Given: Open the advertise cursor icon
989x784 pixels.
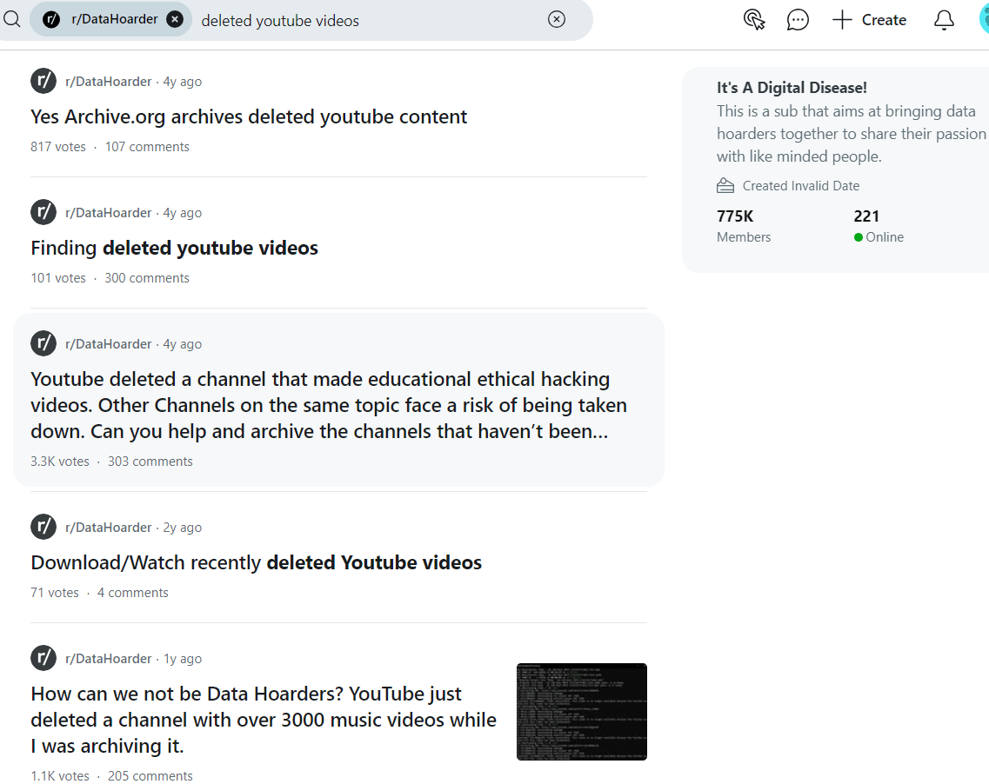Looking at the screenshot, I should point(754,20).
